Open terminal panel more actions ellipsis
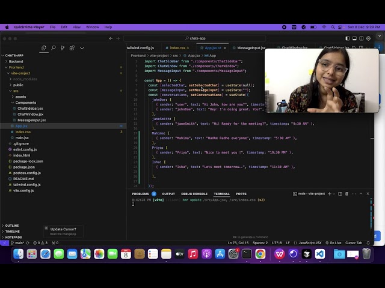The image size is (385, 288). 354,194
